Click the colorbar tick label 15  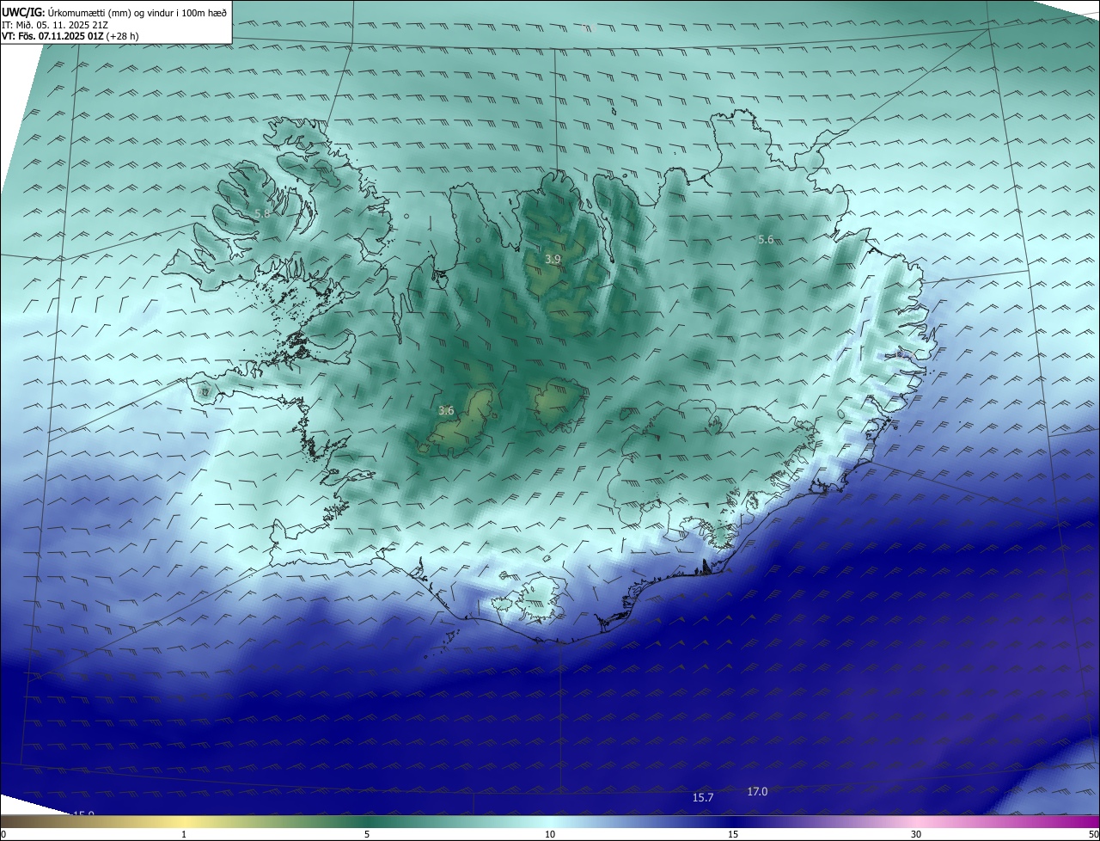pyautogui.click(x=733, y=835)
